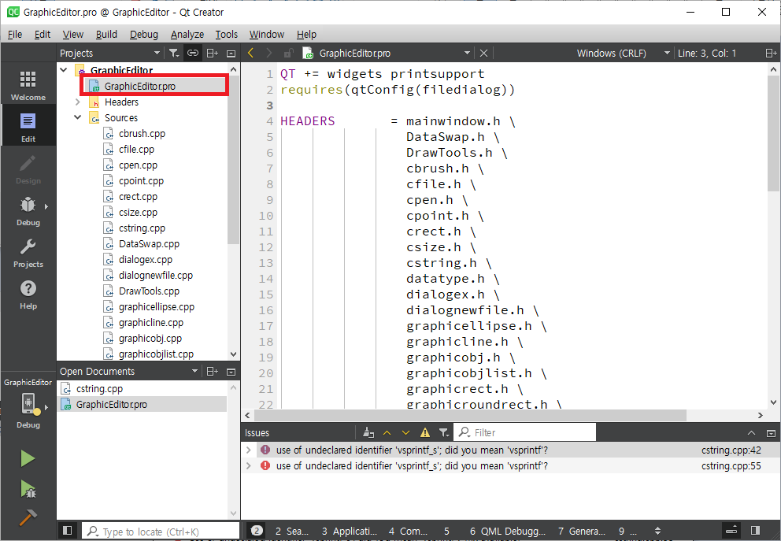
Task: Show Search Results output pane
Action: pos(292,531)
